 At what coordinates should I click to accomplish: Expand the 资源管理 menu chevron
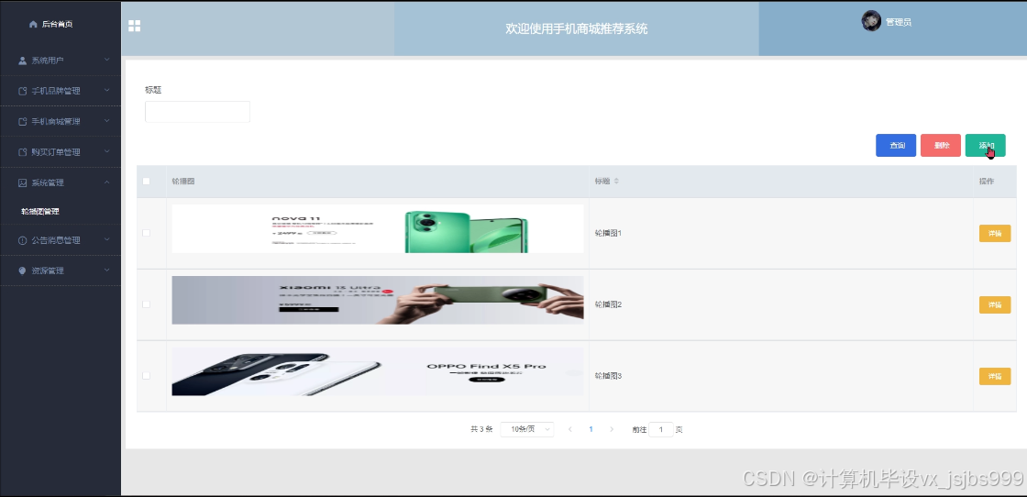[106, 270]
